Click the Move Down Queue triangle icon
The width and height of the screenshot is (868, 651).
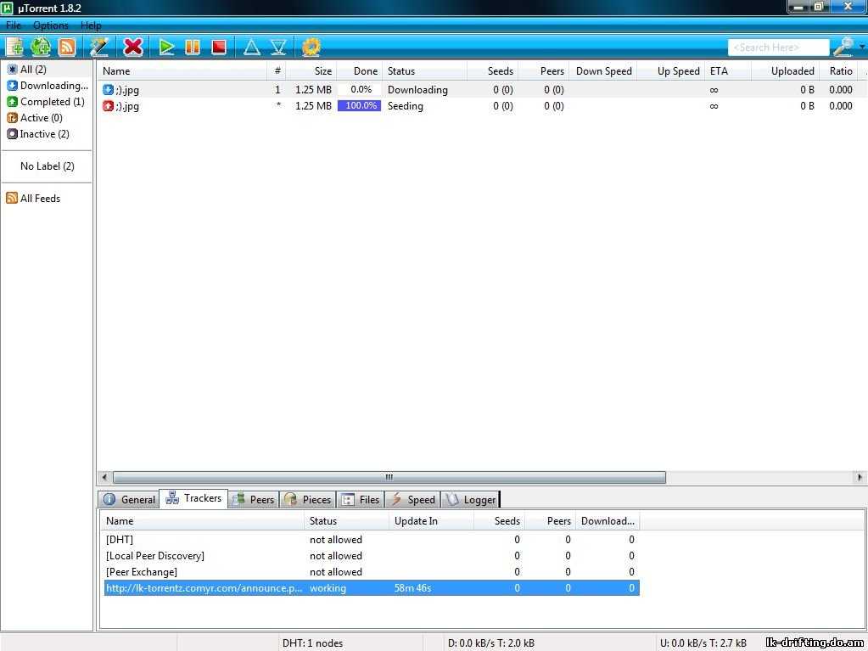click(x=278, y=47)
